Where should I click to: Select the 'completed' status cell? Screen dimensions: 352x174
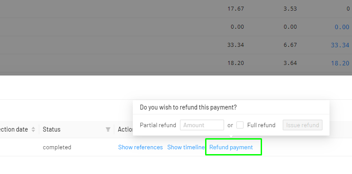(x=57, y=147)
